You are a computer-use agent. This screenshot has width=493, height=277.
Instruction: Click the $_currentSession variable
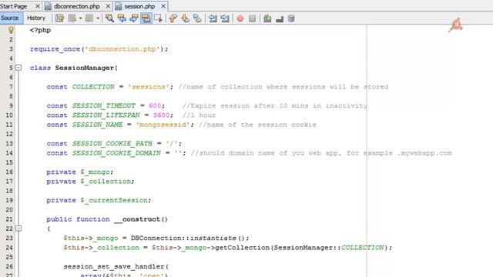pos(115,200)
